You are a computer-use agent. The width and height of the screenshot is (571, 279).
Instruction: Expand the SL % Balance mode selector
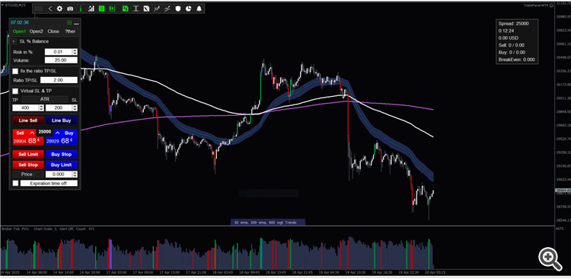point(14,42)
